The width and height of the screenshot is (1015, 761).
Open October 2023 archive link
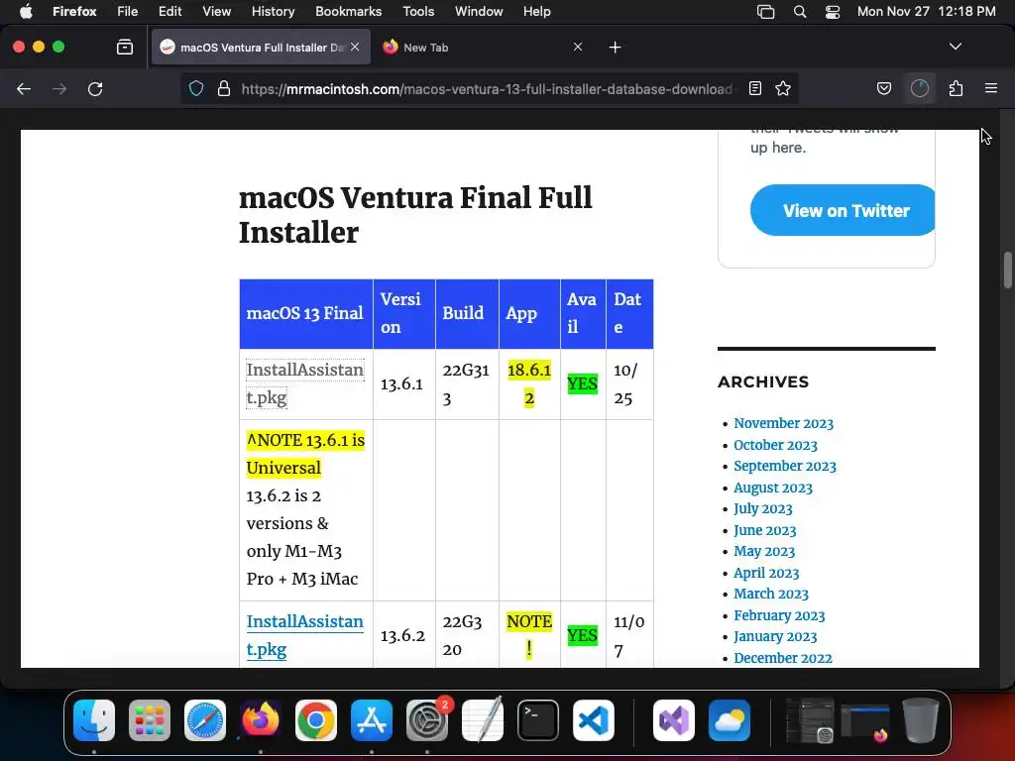pyautogui.click(x=775, y=445)
